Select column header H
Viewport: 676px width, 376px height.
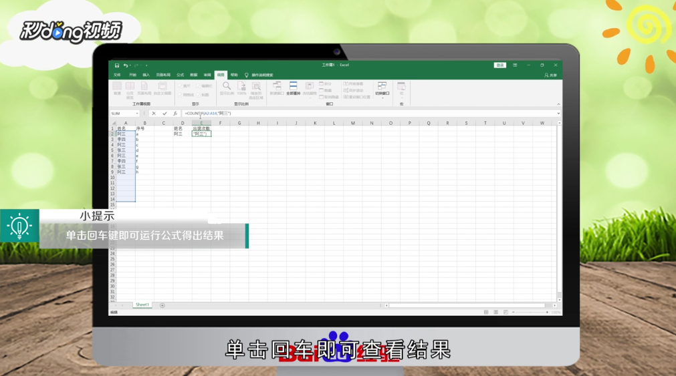click(258, 123)
